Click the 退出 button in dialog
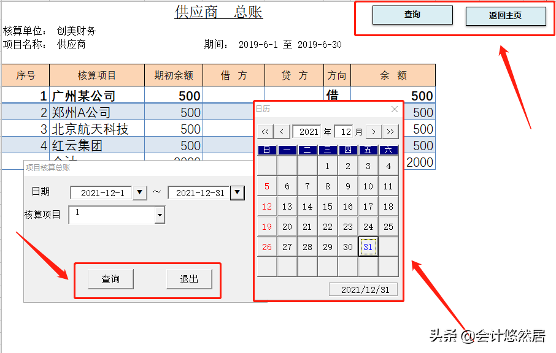556x353 pixels. pyautogui.click(x=189, y=279)
